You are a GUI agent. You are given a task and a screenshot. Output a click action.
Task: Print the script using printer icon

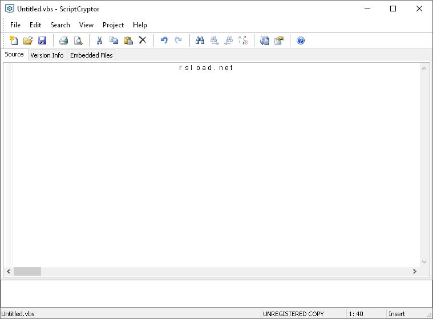pyautogui.click(x=64, y=40)
